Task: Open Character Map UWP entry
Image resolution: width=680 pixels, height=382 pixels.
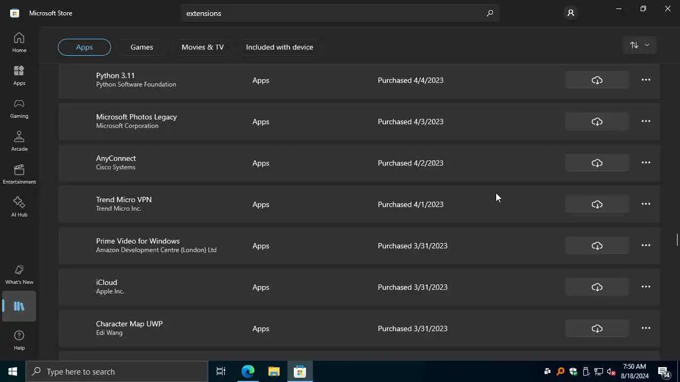Action: pos(359,328)
